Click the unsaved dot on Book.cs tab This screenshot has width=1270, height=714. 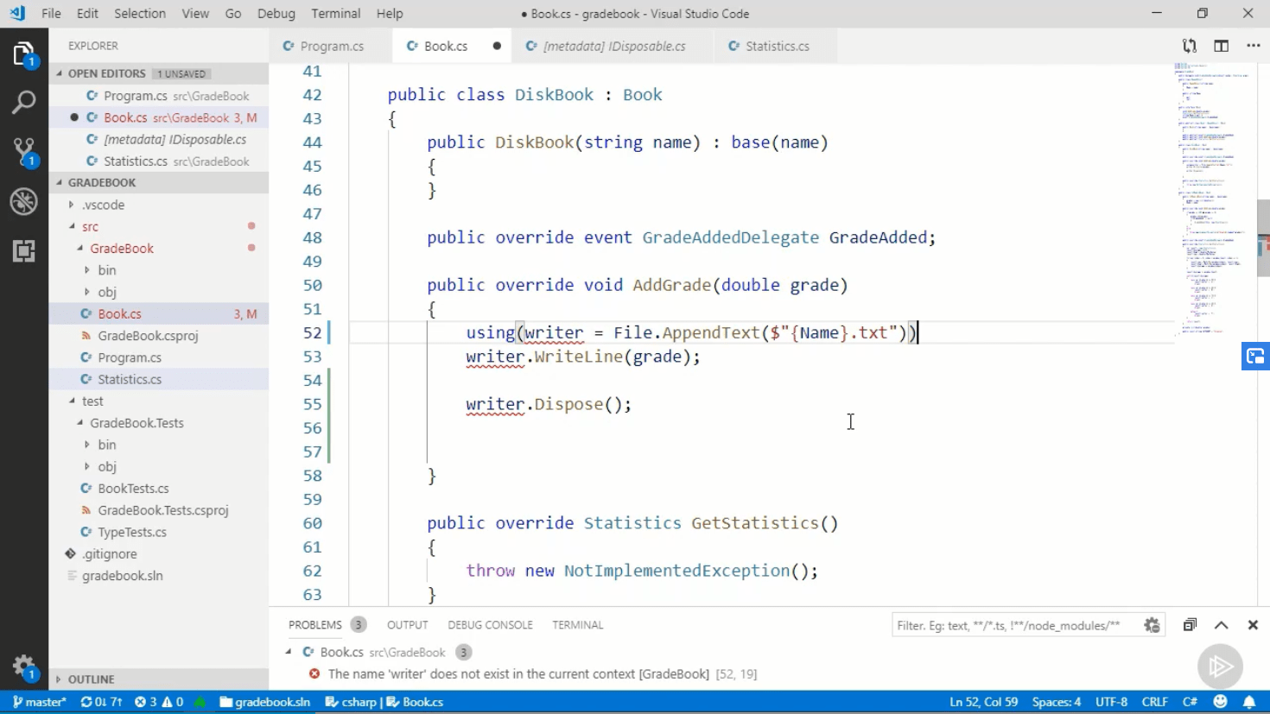coord(497,46)
